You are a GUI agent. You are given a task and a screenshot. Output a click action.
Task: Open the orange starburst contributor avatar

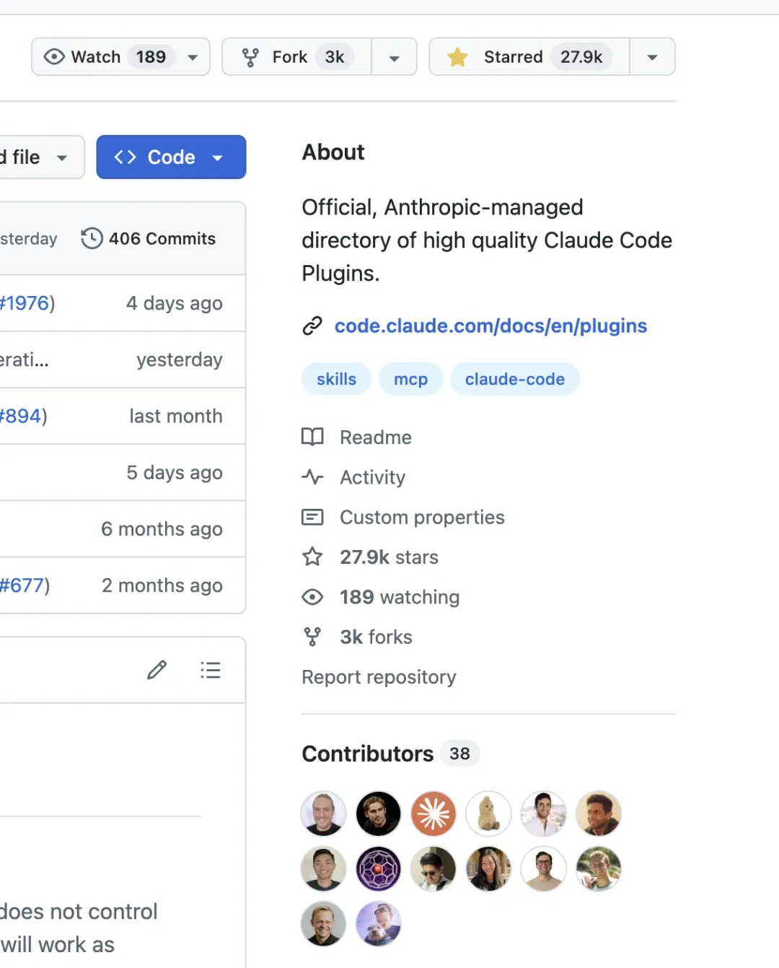click(433, 814)
